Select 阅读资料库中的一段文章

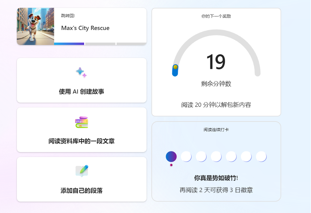point(82,130)
